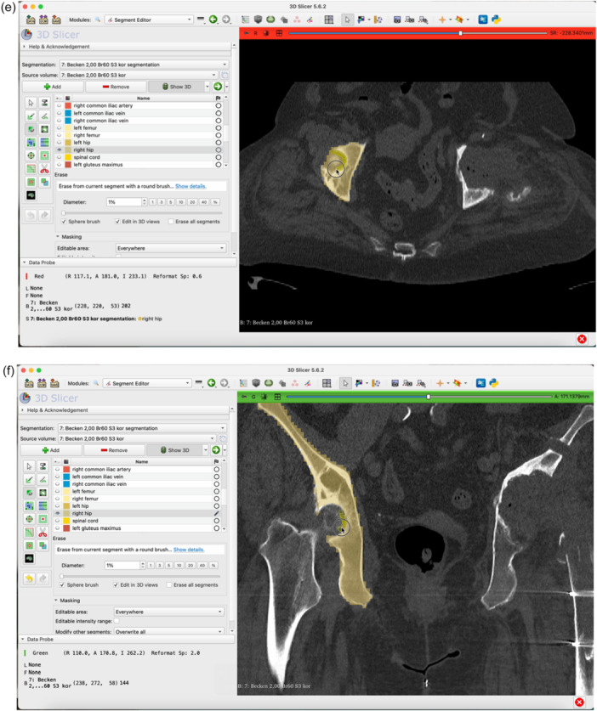Open Modify other segments dropdown in bottom window
Image resolution: width=597 pixels, height=711 pixels.
point(168,631)
